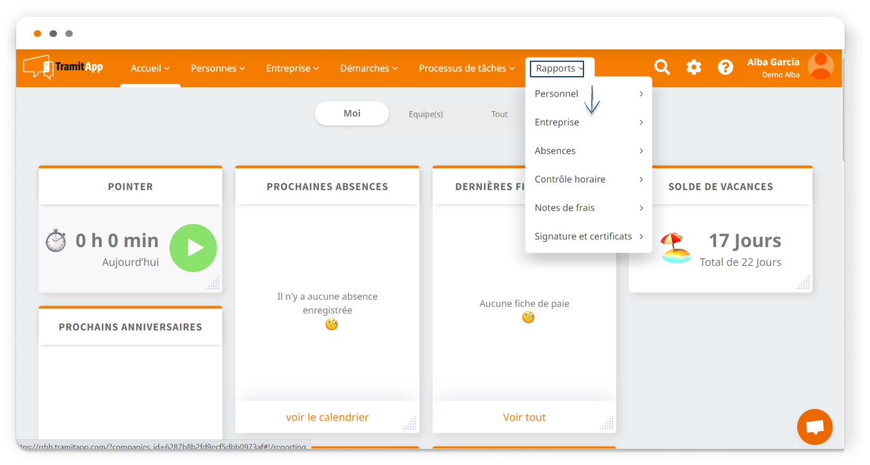The height and width of the screenshot is (465, 870).
Task: Choose Contrôle horaire from Rapports menu
Action: point(570,179)
